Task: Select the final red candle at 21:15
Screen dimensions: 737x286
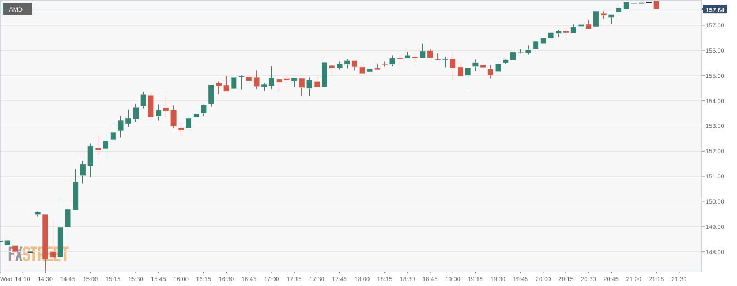Action: (656, 5)
